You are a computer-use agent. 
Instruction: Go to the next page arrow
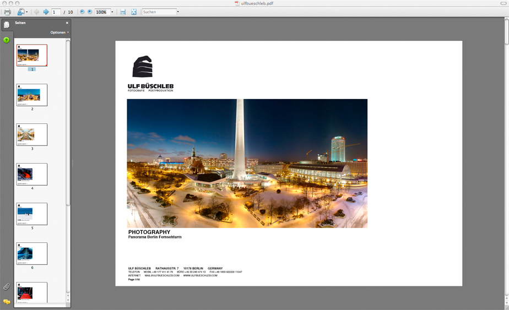(x=46, y=12)
